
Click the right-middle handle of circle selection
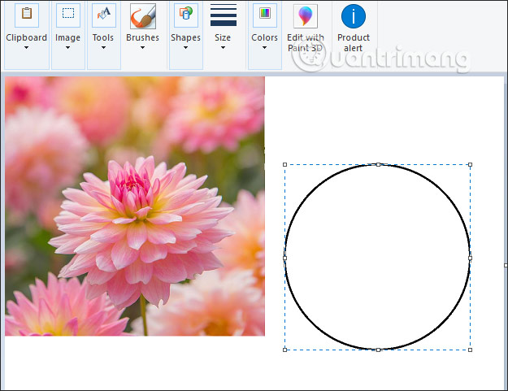tap(470, 258)
